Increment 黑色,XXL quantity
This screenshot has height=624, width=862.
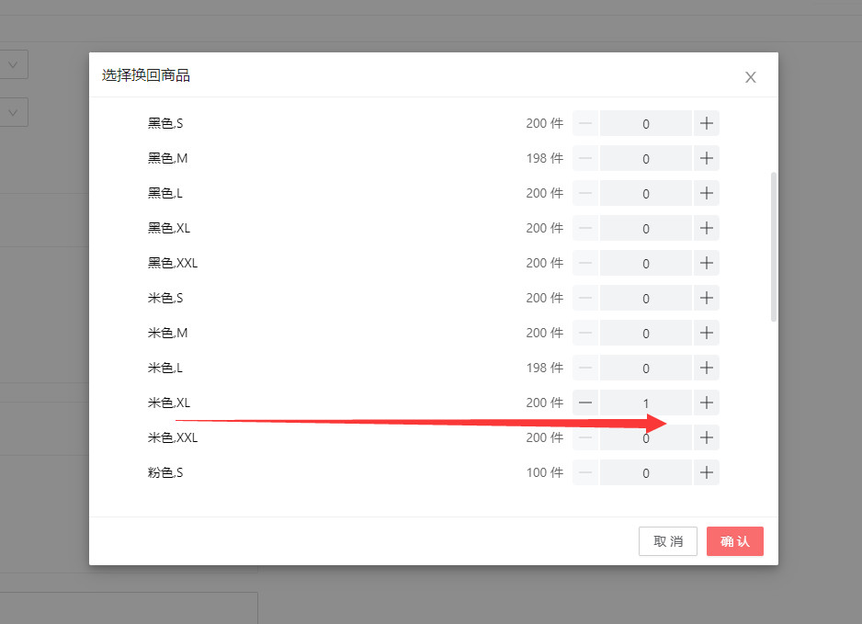[x=706, y=263]
